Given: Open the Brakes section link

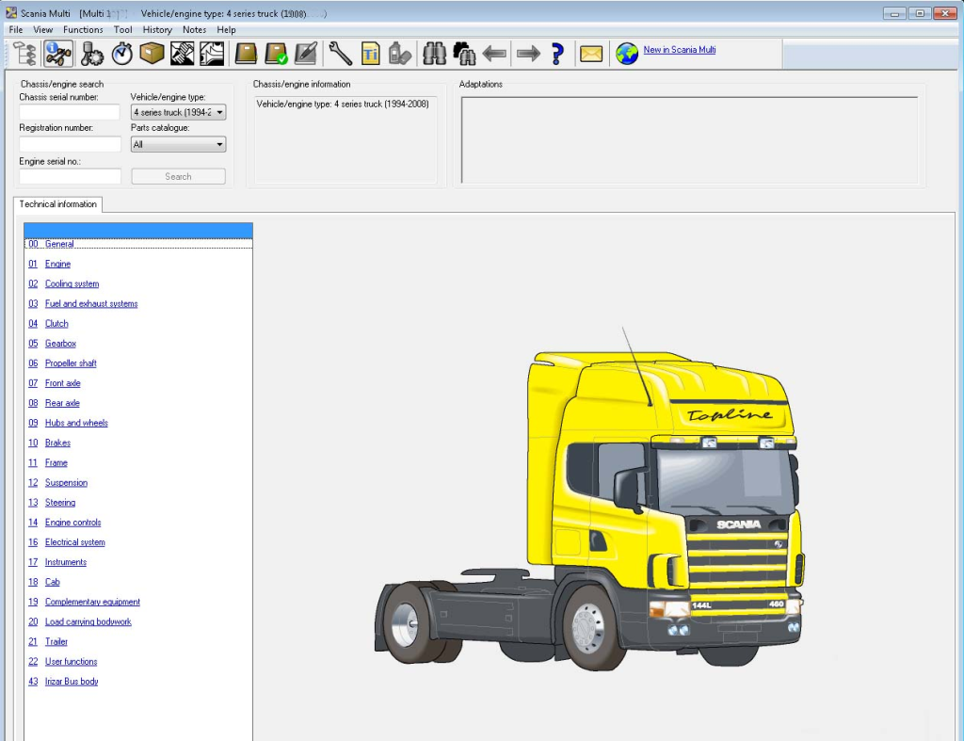Looking at the screenshot, I should pos(57,443).
